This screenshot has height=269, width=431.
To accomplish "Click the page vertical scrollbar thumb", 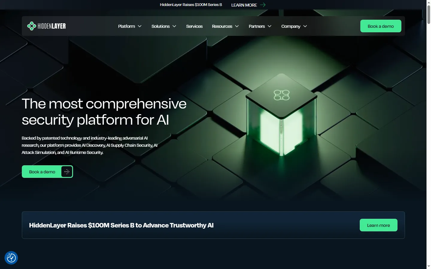I will click(429, 14).
